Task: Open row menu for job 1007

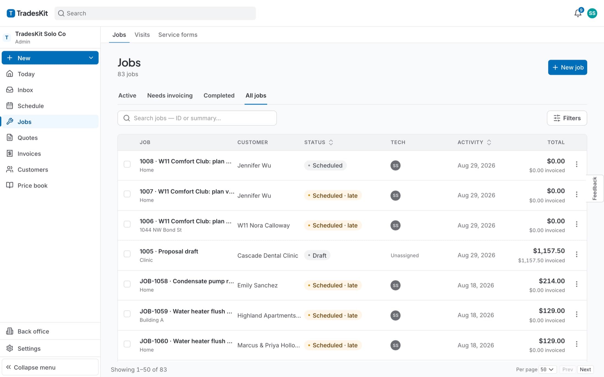Action: click(577, 195)
